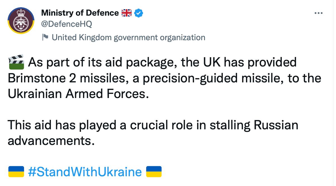336x186 pixels.
Task: Open the Ministry of Defence profile picture
Action: point(21,21)
